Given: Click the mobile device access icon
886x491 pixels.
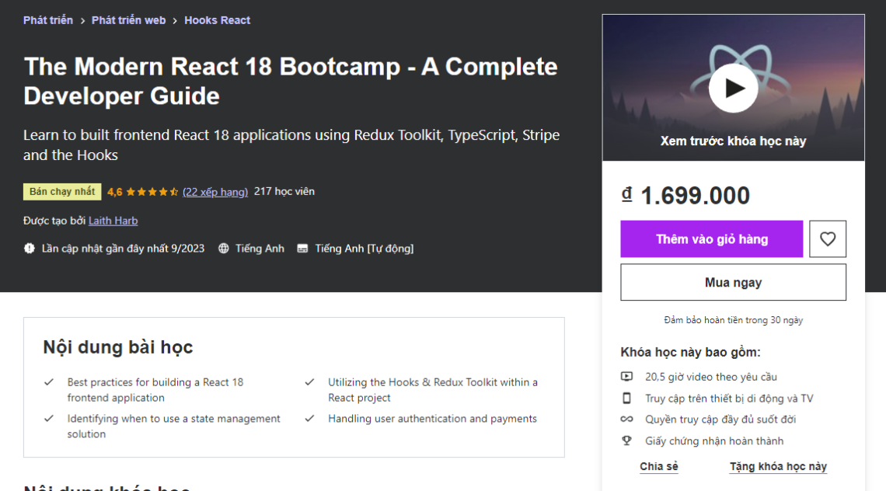Looking at the screenshot, I should pyautogui.click(x=626, y=399).
